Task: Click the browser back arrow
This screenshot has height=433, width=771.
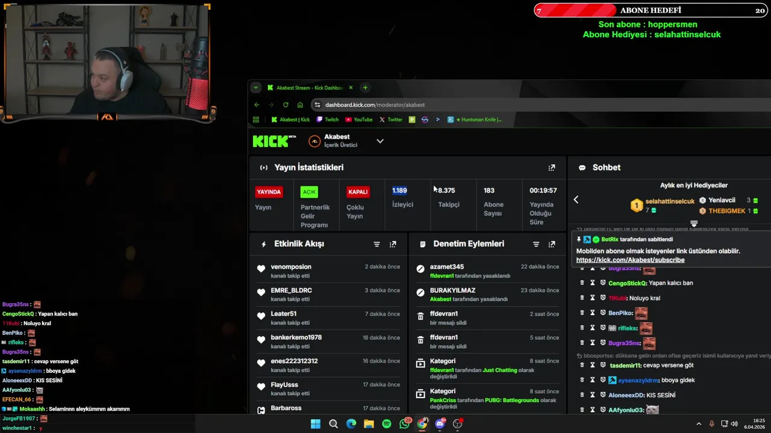Action: (x=257, y=105)
